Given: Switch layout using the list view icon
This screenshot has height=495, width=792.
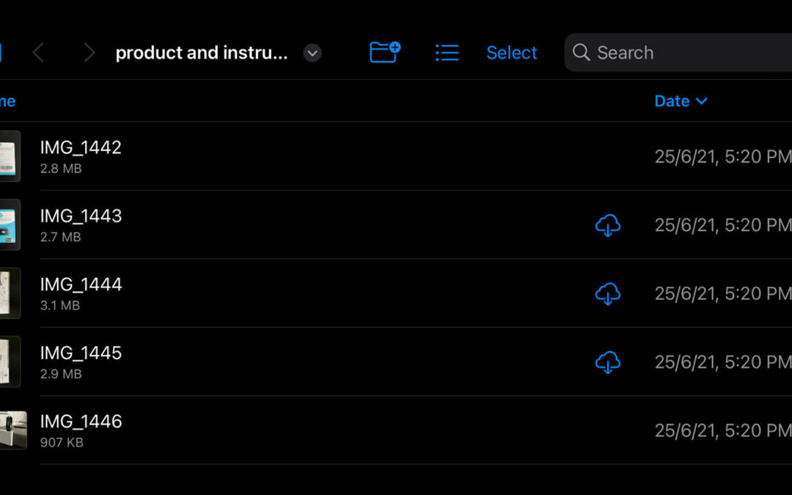Looking at the screenshot, I should pyautogui.click(x=447, y=53).
